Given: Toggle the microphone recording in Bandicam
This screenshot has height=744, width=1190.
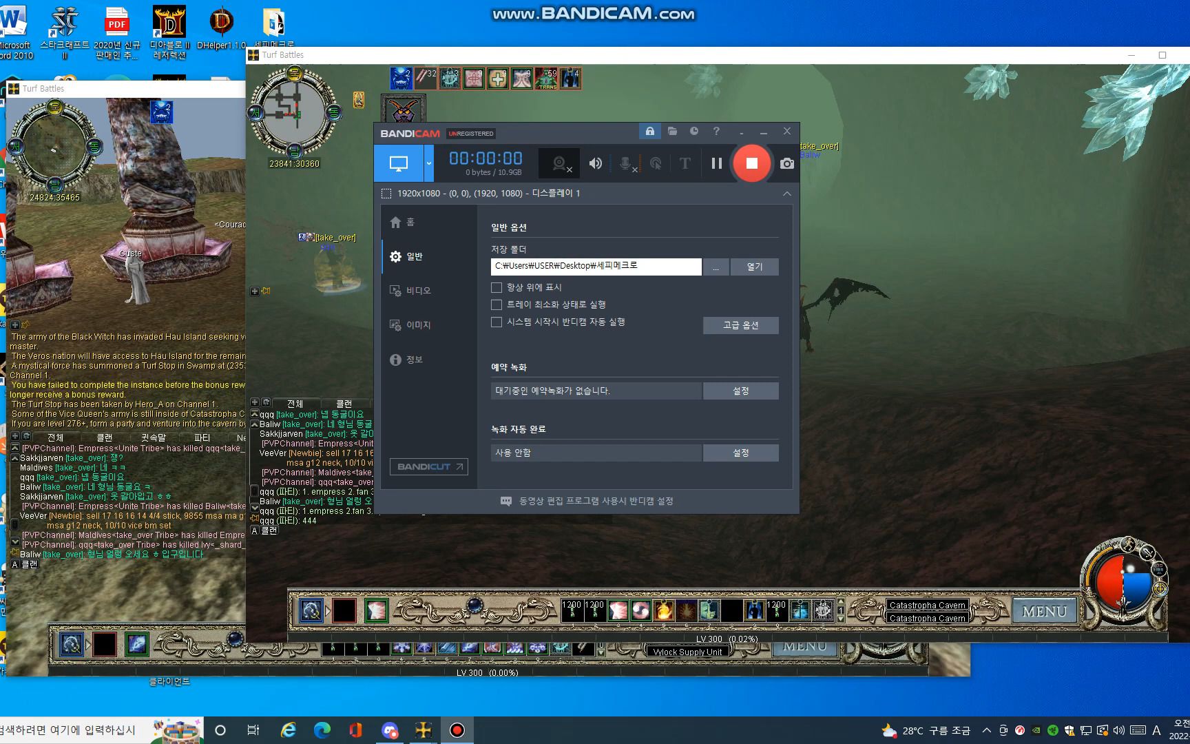Looking at the screenshot, I should [x=626, y=163].
